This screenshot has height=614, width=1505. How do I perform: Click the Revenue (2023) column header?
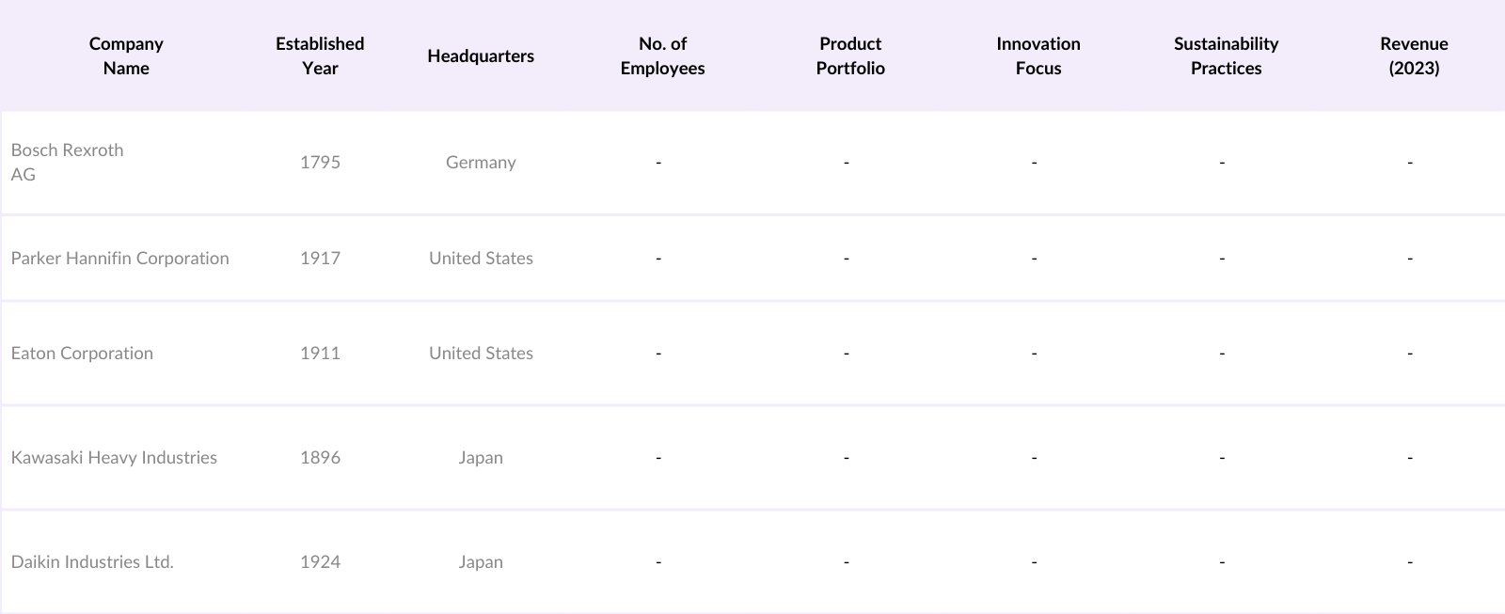[1414, 55]
